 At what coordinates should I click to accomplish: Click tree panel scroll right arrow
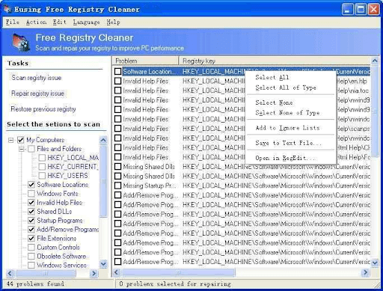(x=94, y=274)
